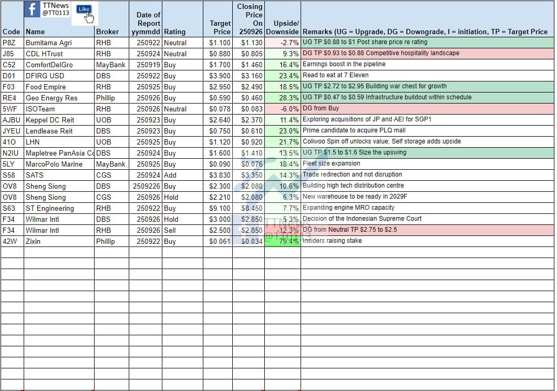This screenshot has width=557, height=391.
Task: Click the code cell 5WF
Action: 12,109
